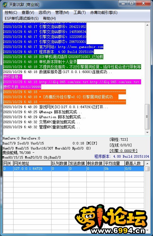Open the 管理(M) menu

pos(62,13)
